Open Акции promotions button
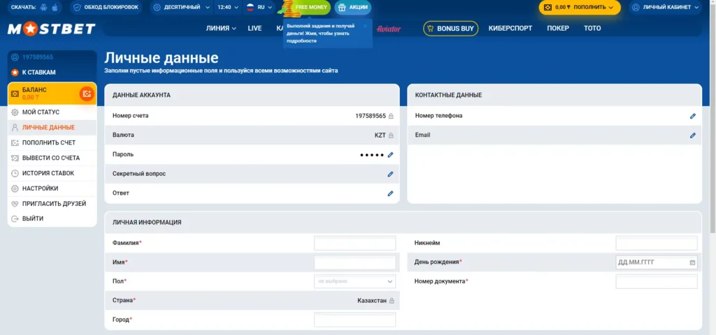The width and height of the screenshot is (716, 335). (x=353, y=7)
